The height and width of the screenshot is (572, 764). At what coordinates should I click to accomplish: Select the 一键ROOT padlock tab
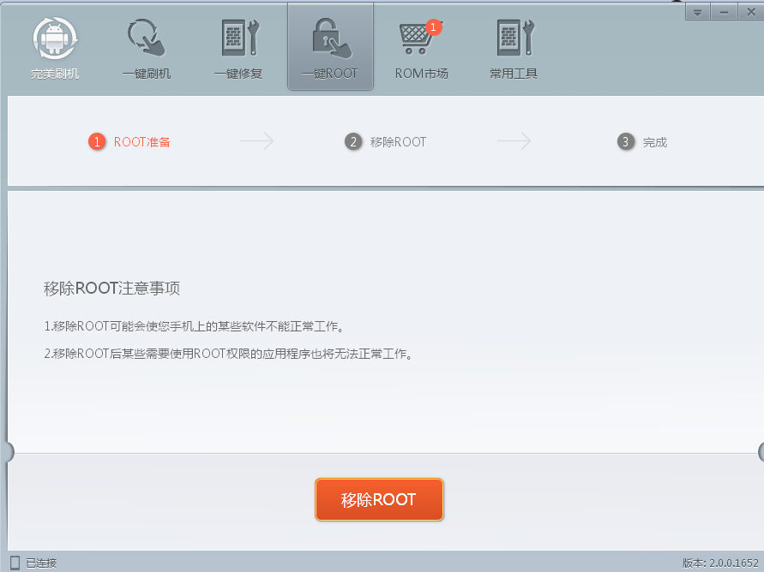[330, 47]
